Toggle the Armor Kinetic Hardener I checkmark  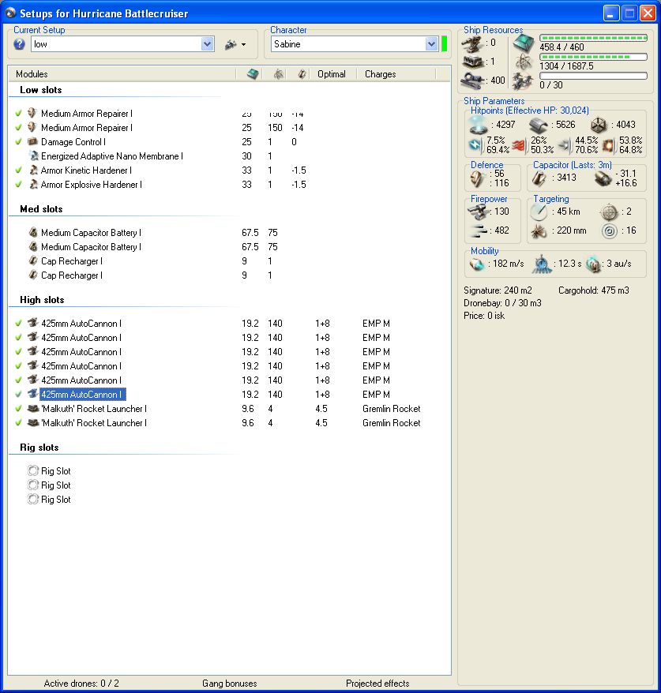point(19,170)
